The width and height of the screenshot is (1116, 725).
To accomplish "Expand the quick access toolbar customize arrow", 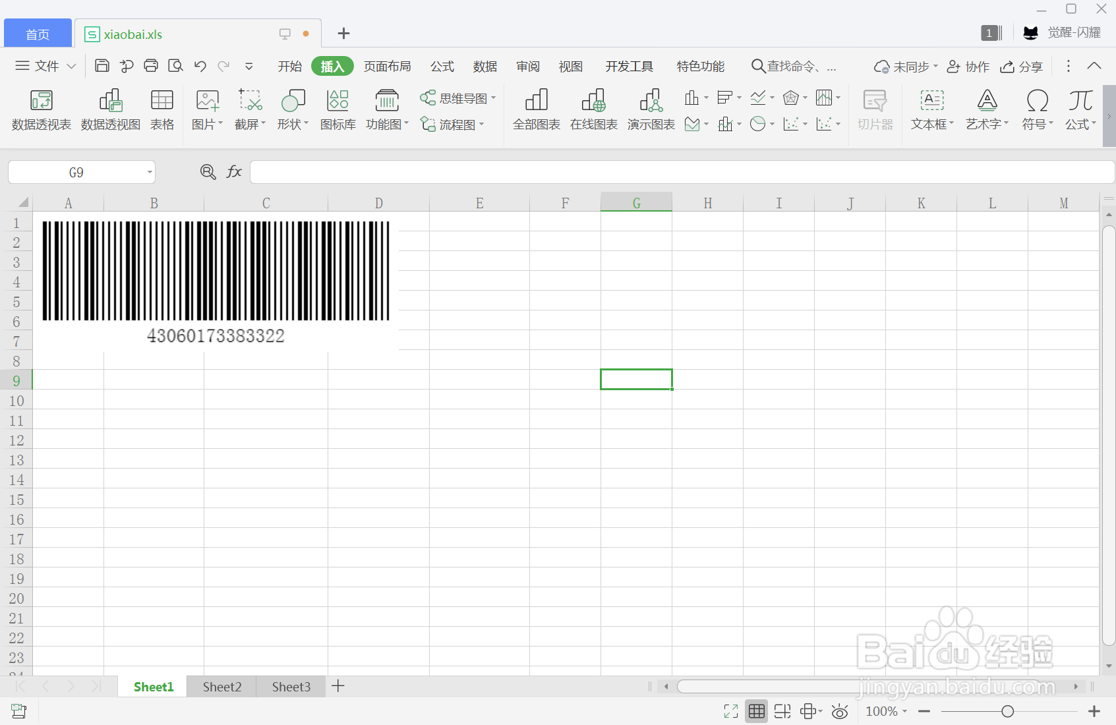I will (x=249, y=66).
